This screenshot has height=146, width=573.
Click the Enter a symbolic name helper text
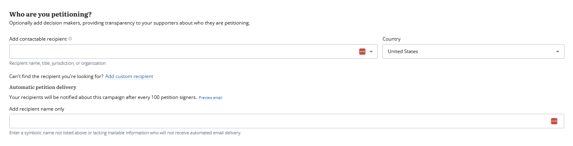[125, 133]
